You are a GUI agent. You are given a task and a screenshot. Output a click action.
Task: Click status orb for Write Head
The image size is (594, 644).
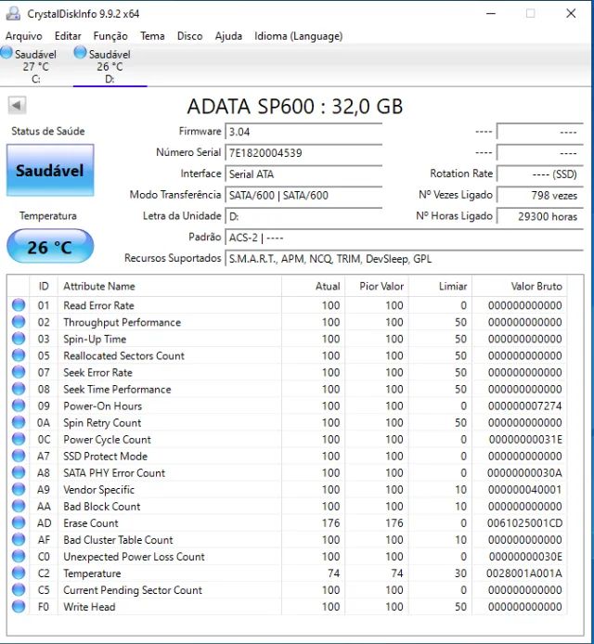(x=19, y=607)
